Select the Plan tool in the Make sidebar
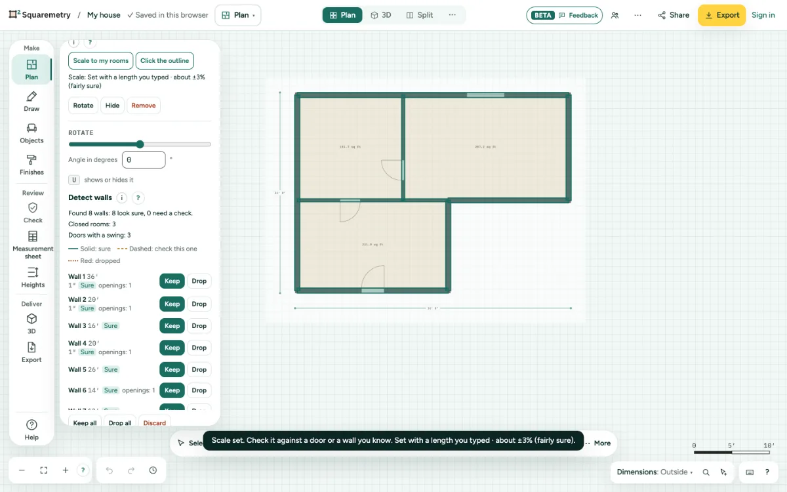Viewport: 787px width, 492px height. coord(31,70)
